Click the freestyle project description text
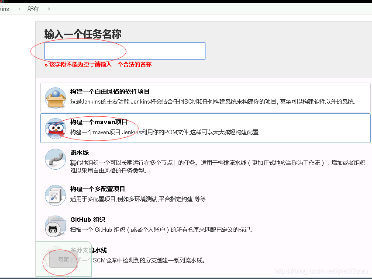This screenshot has width=372, height=279. click(x=213, y=102)
